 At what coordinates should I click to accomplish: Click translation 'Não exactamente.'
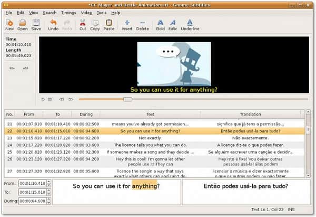[x=250, y=138]
